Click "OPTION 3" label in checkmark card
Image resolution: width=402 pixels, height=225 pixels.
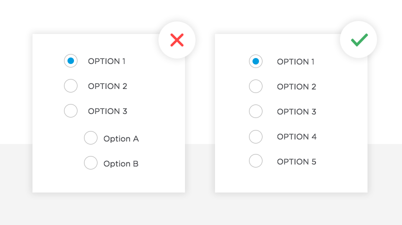click(296, 111)
